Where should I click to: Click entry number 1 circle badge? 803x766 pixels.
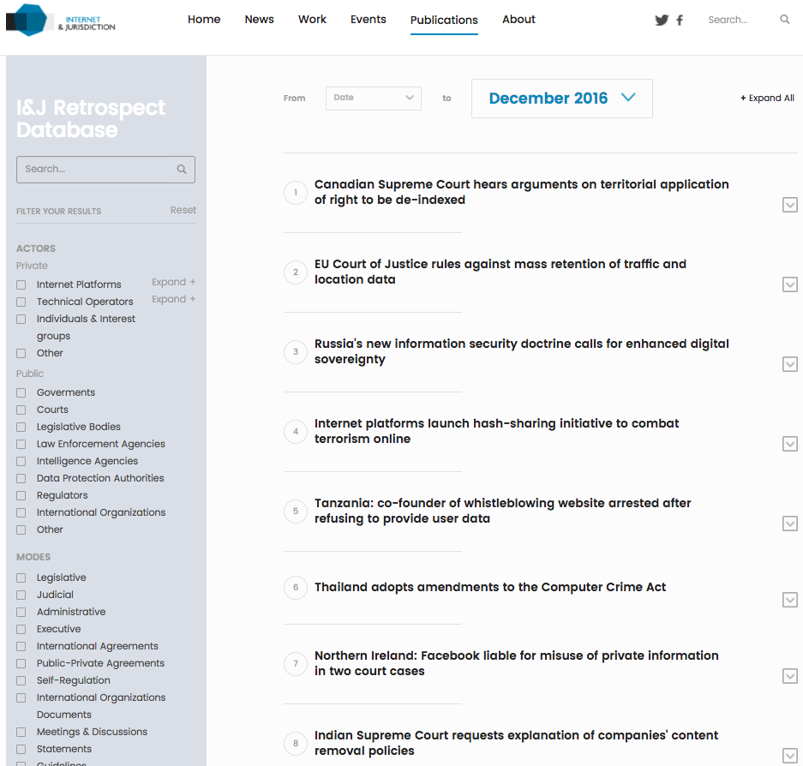296,193
